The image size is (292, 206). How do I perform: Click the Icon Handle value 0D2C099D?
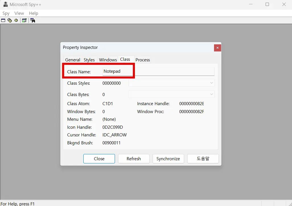pyautogui.click(x=113, y=127)
